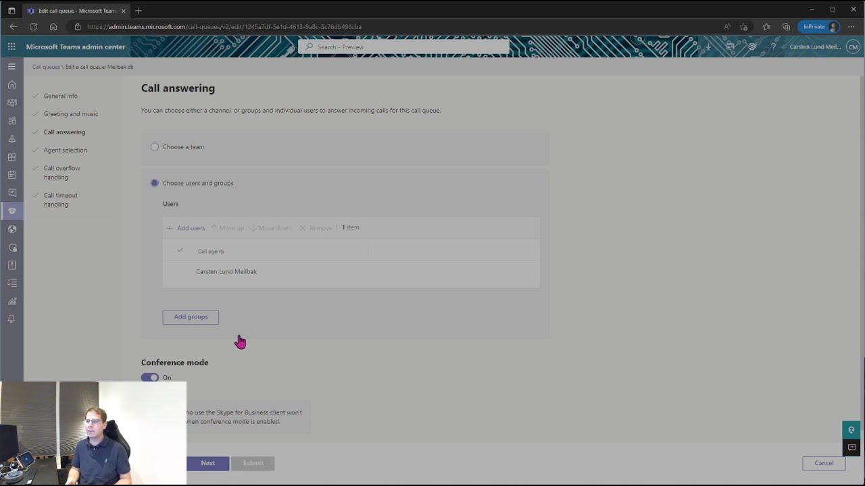Image resolution: width=865 pixels, height=486 pixels.
Task: Open the browser settings and more menu
Action: 851,27
